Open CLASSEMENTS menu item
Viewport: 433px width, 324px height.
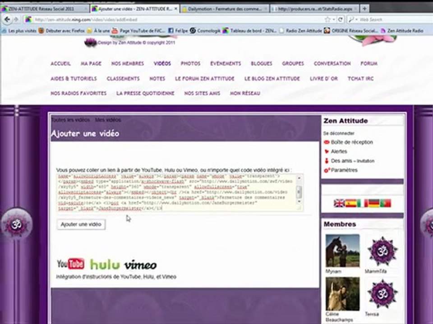123,79
